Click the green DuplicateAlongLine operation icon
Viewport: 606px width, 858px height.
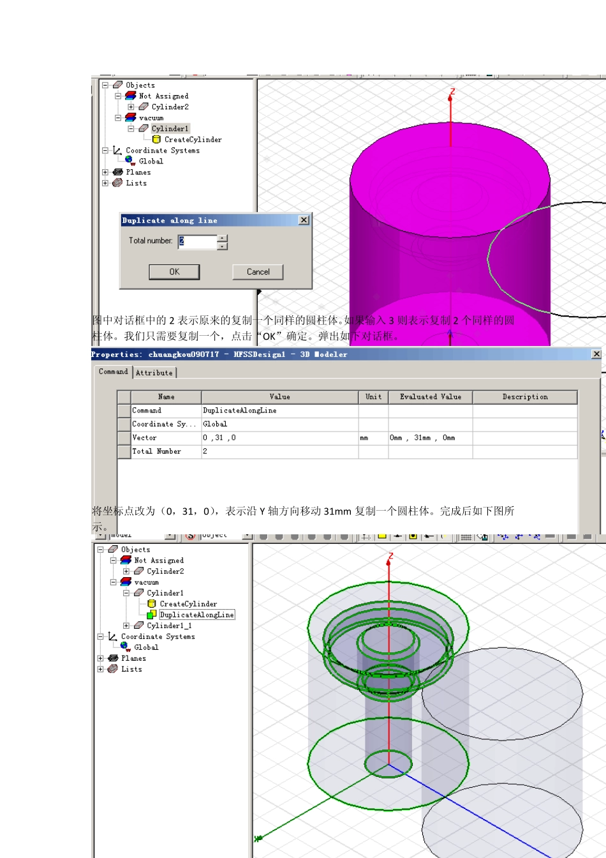(x=151, y=615)
